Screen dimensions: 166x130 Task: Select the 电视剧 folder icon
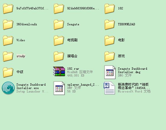point(59,41)
